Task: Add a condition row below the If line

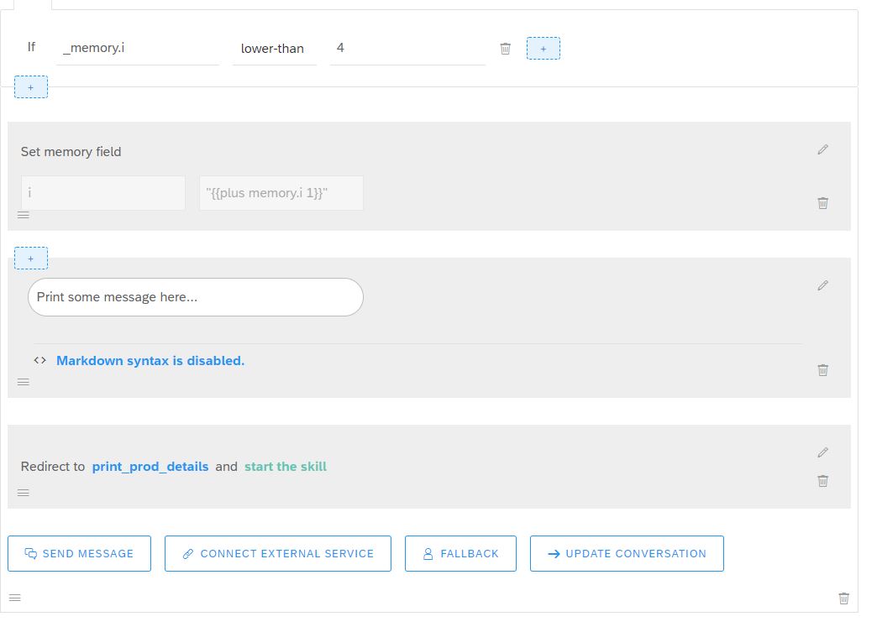Action: [x=31, y=87]
